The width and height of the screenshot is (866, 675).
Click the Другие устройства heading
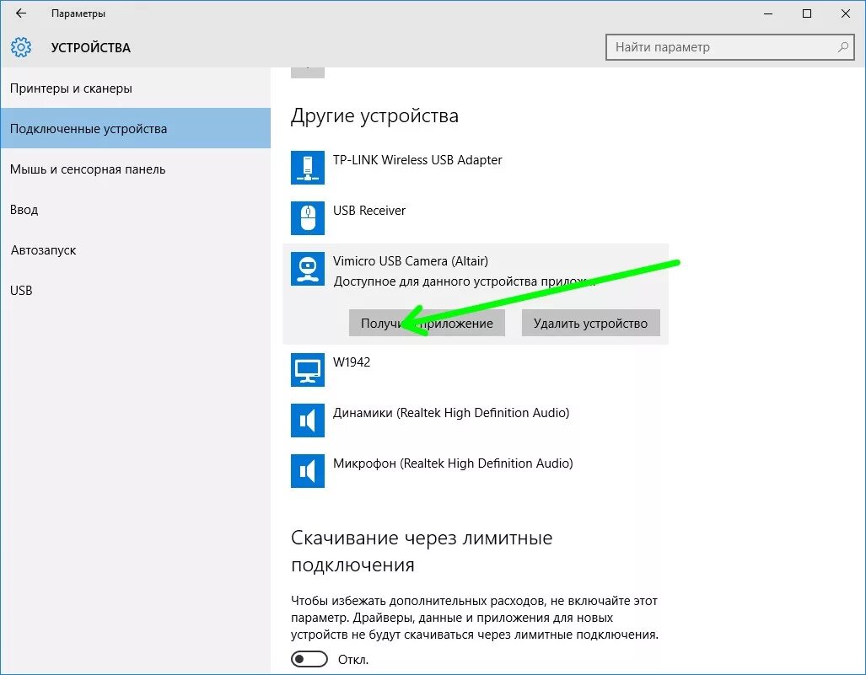click(374, 116)
